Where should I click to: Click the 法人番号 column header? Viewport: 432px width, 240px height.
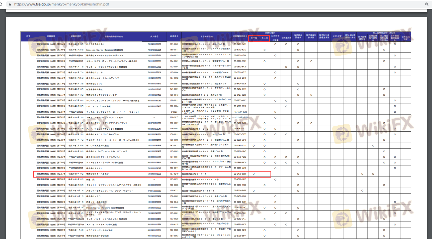point(154,36)
